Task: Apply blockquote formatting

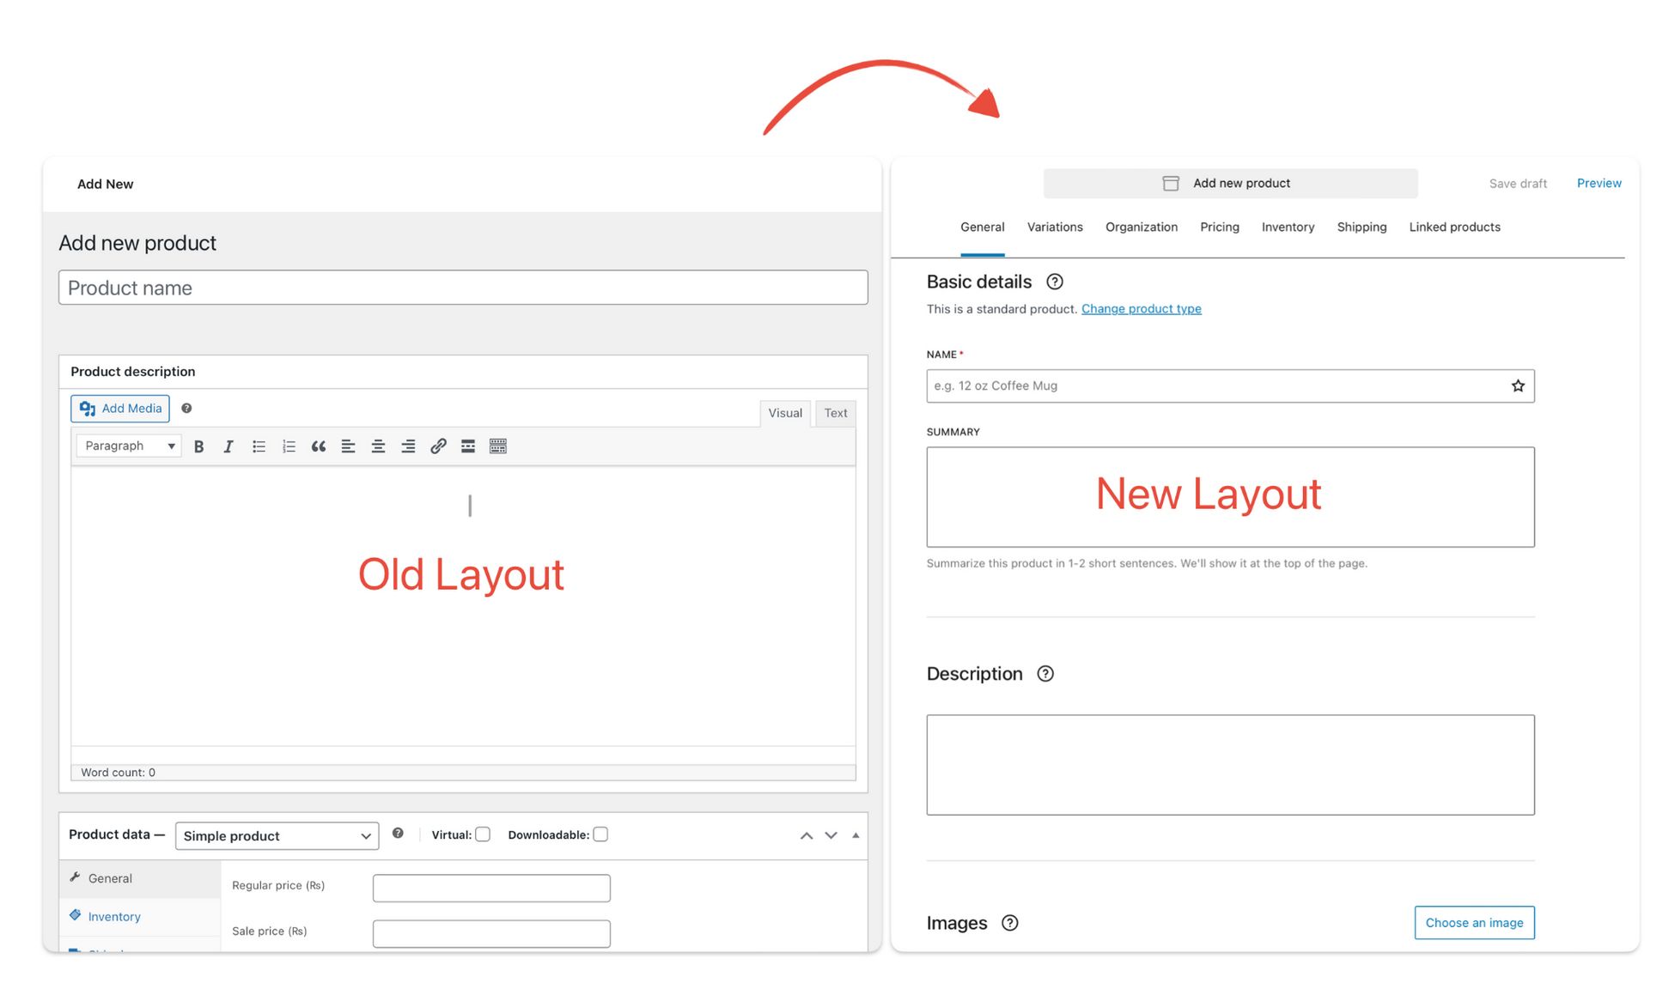Action: click(x=319, y=446)
